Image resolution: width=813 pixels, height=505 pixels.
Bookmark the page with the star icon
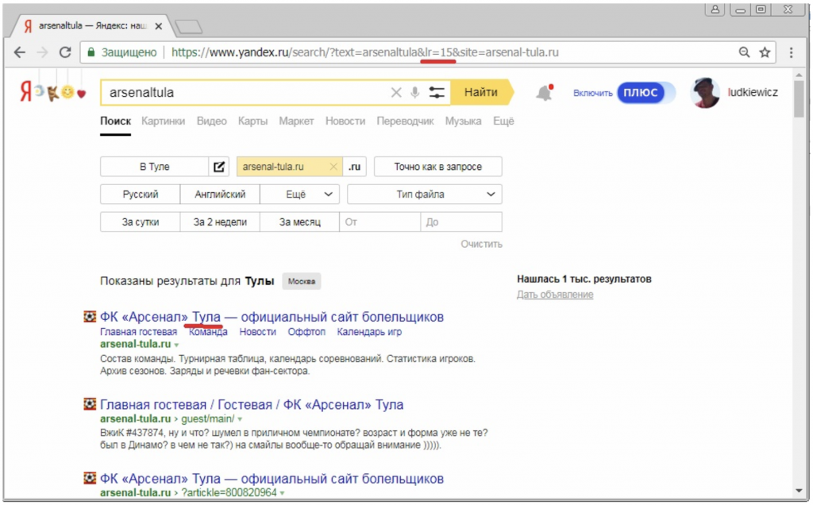(x=765, y=52)
